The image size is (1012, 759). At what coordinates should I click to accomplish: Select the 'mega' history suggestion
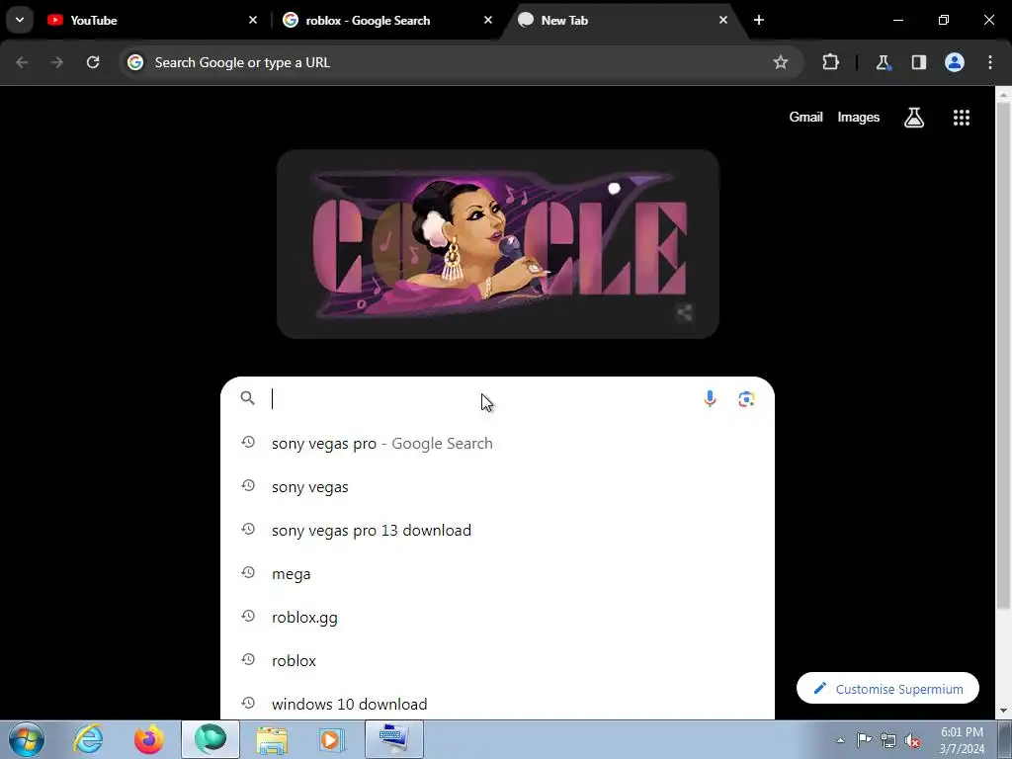(498, 574)
